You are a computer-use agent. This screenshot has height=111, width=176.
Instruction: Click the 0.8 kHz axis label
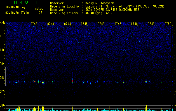click(2, 78)
